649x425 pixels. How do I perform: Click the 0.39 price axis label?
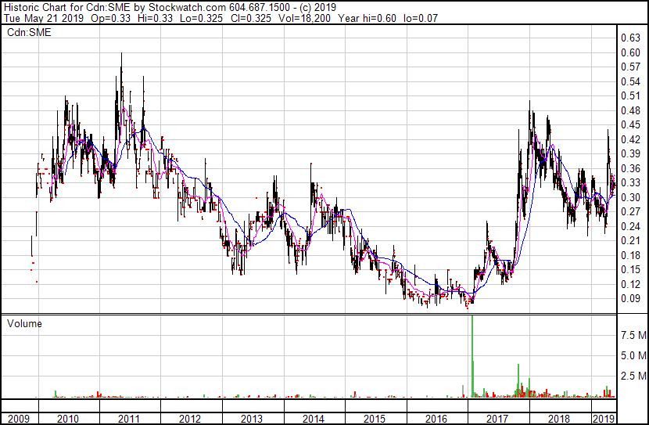point(630,154)
